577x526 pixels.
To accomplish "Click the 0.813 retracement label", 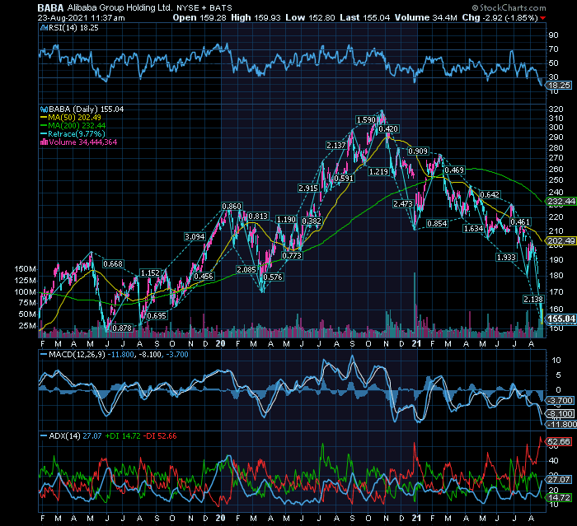I will click(x=258, y=216).
